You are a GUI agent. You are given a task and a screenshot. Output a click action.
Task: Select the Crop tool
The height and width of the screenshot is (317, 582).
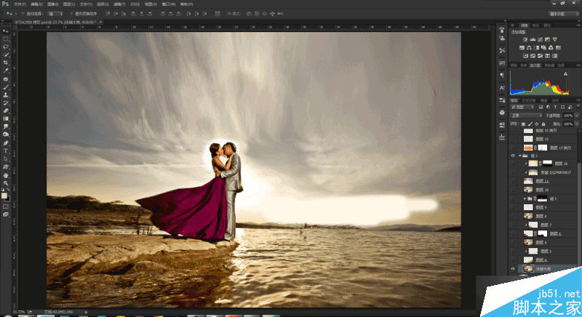[6, 63]
